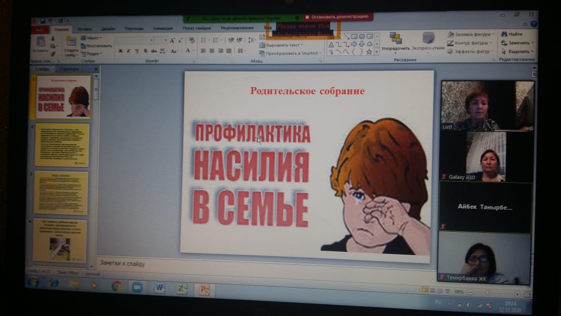
Task: Switch to normal view in the status bar
Action: click(x=425, y=290)
